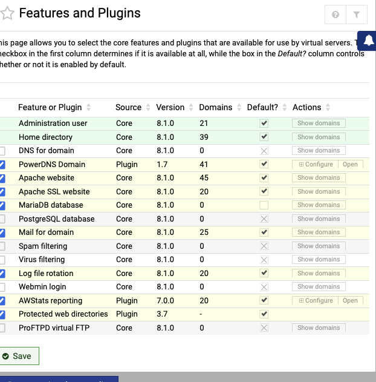The image size is (376, 382).
Task: Sort by Version column arrows
Action: pyautogui.click(x=191, y=107)
